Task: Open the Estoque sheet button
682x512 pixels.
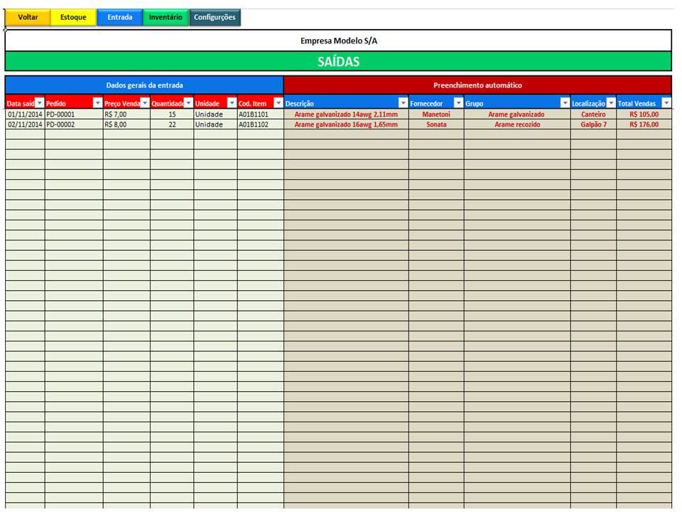Action: (73, 17)
